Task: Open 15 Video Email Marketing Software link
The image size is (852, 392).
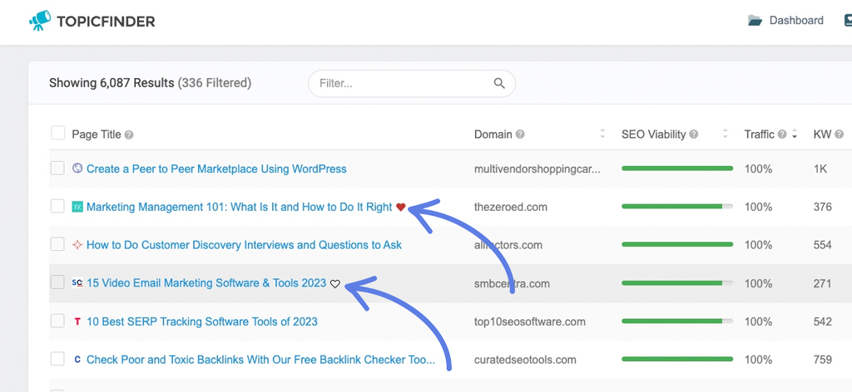Action: click(x=206, y=283)
